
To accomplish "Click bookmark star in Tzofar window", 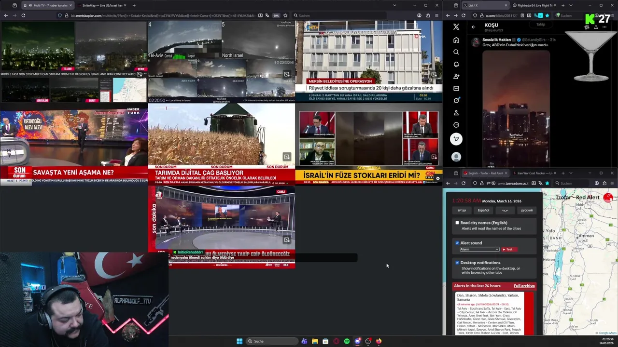I will 547,183.
